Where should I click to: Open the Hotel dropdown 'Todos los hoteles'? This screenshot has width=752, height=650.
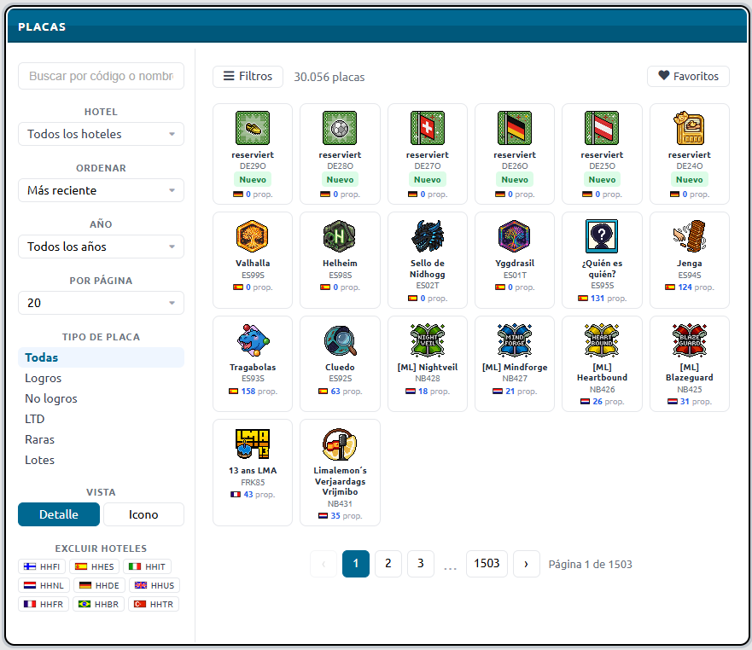tap(101, 134)
